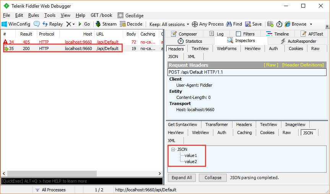Viewport: 330px width, 194px height.
Task: Toggle Decode in the toolbar
Action: pos(131,24)
